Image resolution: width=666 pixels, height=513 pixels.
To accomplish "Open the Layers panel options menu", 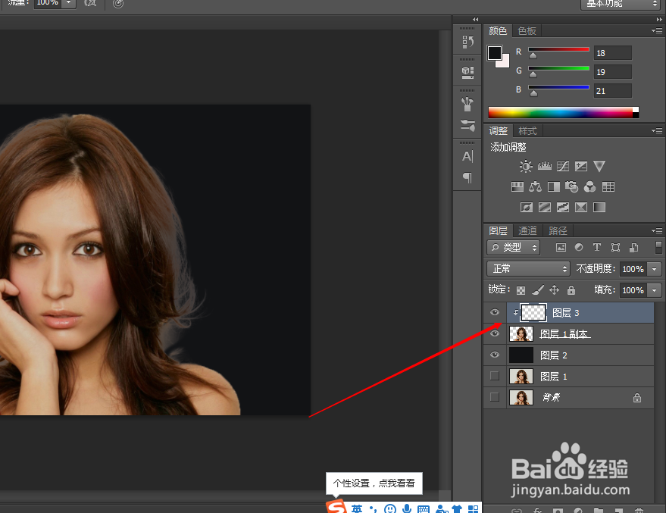I will pyautogui.click(x=657, y=230).
